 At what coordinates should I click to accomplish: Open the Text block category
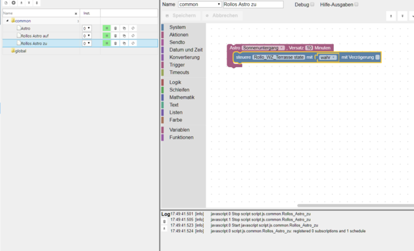(x=174, y=105)
